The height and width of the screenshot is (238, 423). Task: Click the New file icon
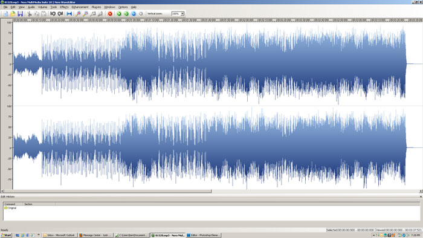(5, 14)
